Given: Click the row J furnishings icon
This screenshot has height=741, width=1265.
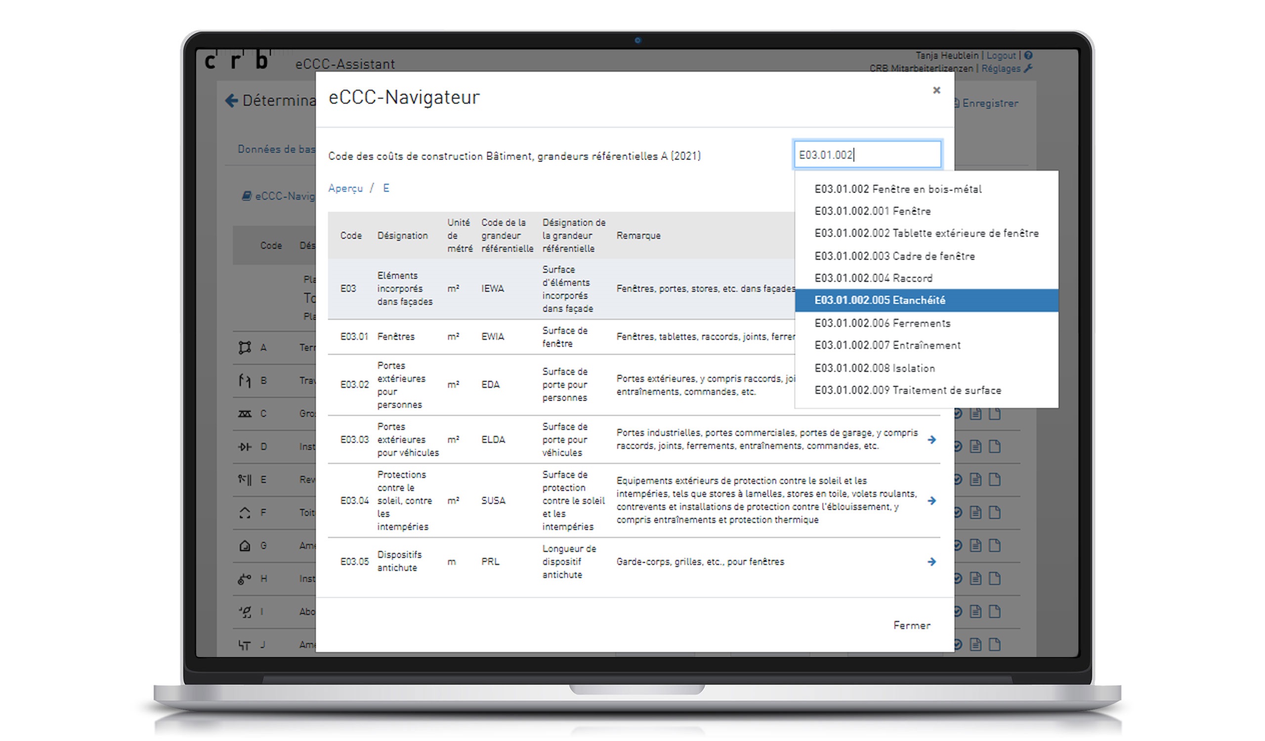Looking at the screenshot, I should 245,645.
